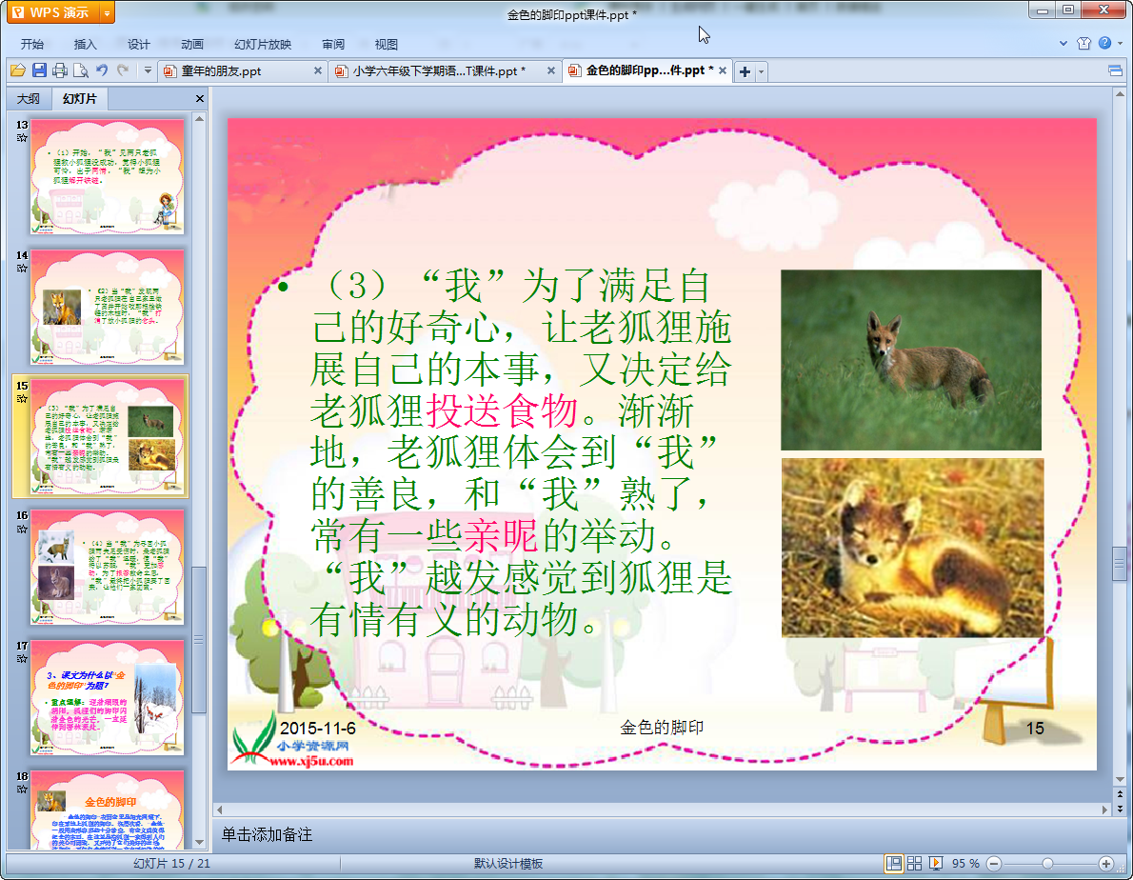Save the presentation with the floppy disk icon
Image resolution: width=1133 pixels, height=880 pixels.
[x=39, y=70]
